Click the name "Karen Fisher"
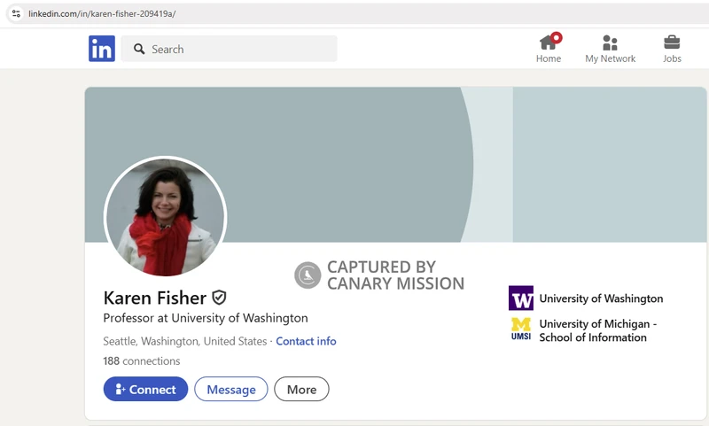This screenshot has height=426, width=709. [x=154, y=298]
